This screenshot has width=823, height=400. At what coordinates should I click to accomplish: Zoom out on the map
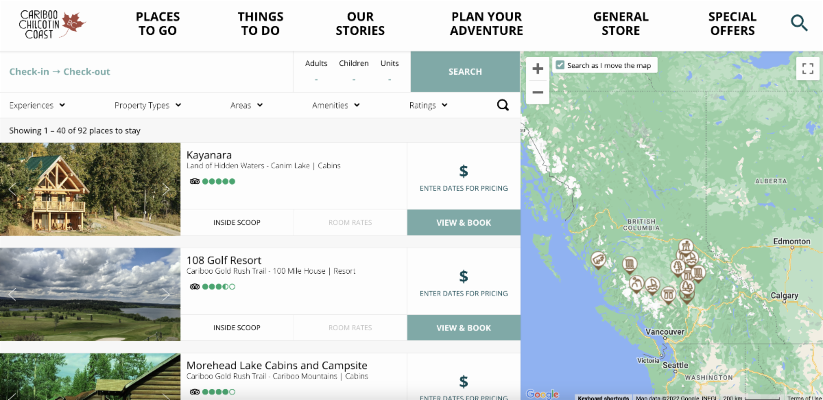[538, 93]
